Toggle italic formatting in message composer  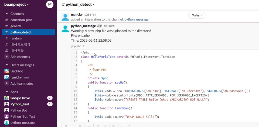pos(73,126)
